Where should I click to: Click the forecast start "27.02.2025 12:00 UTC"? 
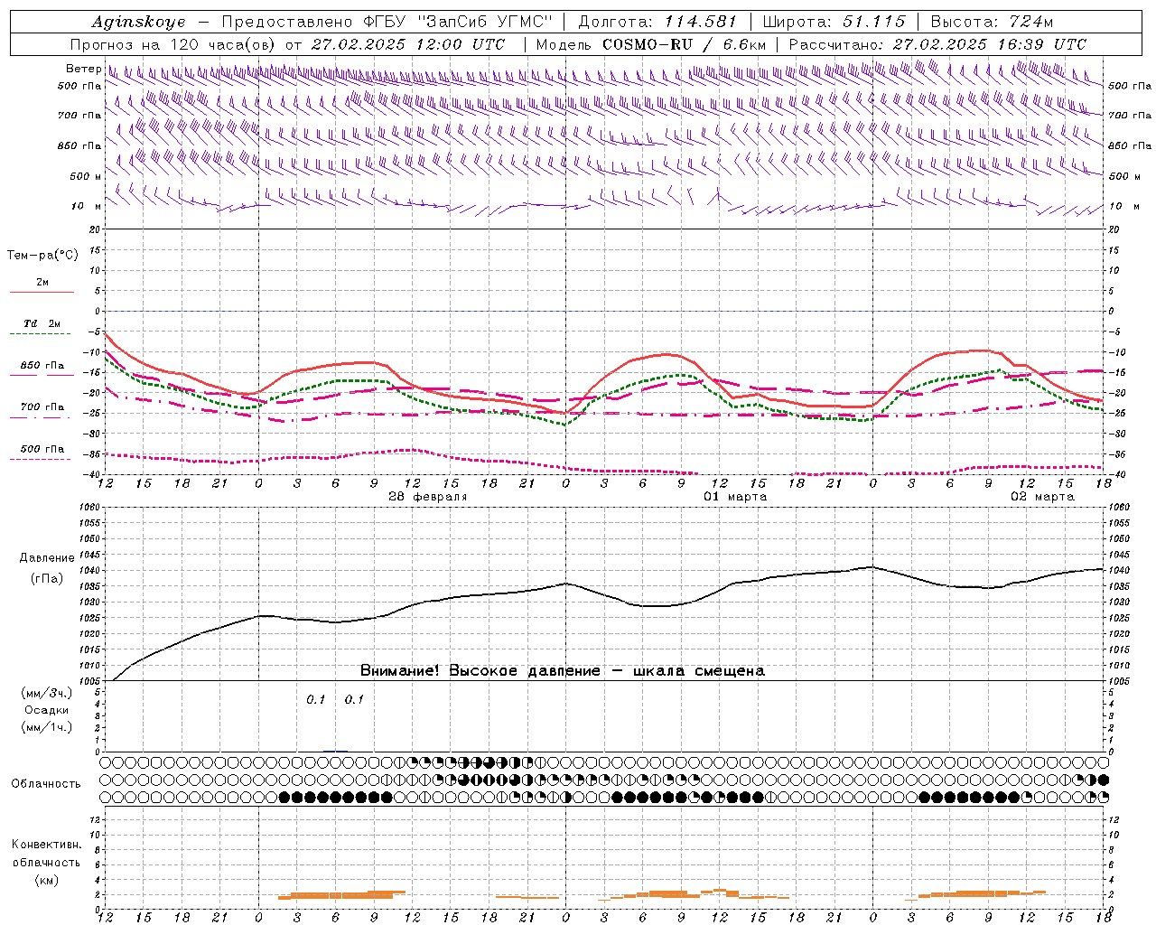click(408, 44)
